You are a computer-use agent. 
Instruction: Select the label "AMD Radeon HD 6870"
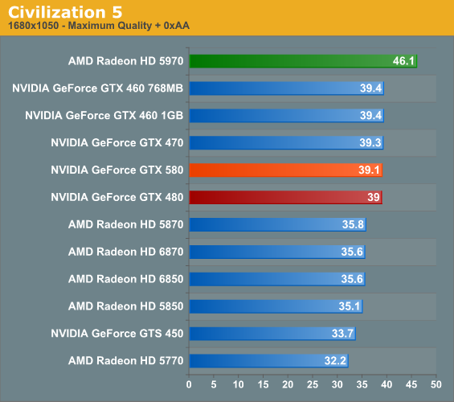click(125, 252)
